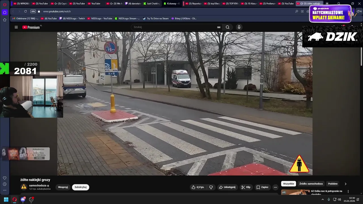Open samochodoza channel avatar icon

point(24,187)
